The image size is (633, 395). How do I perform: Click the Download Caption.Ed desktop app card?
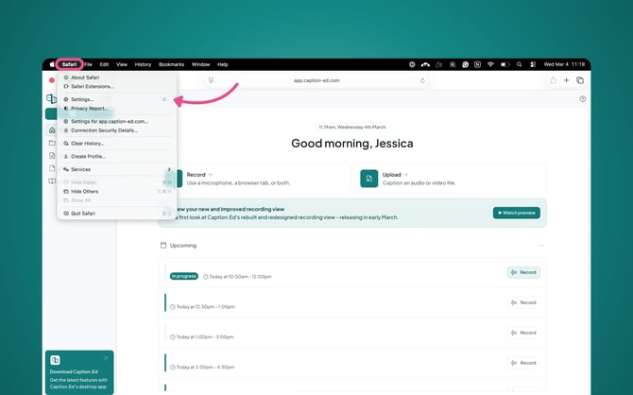79,371
